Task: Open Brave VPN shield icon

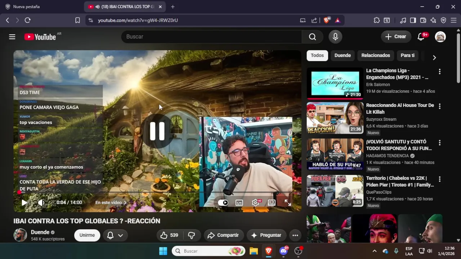Action: pyautogui.click(x=443, y=21)
